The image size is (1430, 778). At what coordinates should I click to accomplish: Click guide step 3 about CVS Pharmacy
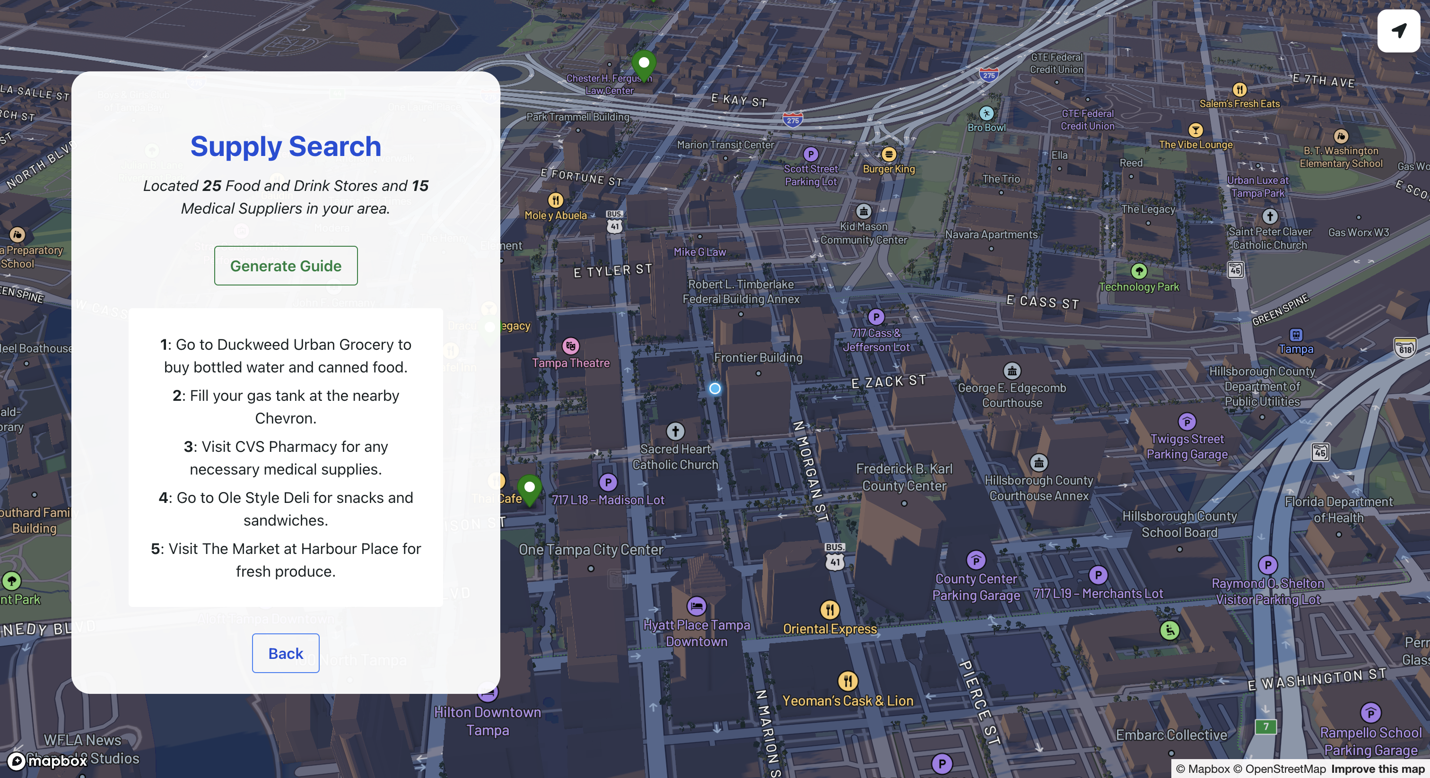[285, 458]
